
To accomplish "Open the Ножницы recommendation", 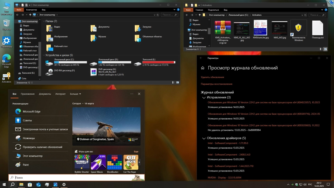I will 40,138.
